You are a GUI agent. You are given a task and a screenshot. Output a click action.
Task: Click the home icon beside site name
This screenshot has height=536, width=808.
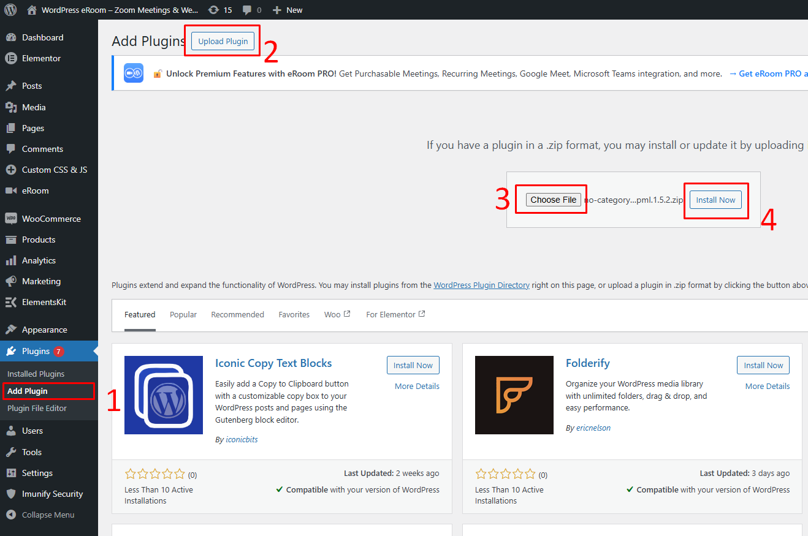point(32,10)
